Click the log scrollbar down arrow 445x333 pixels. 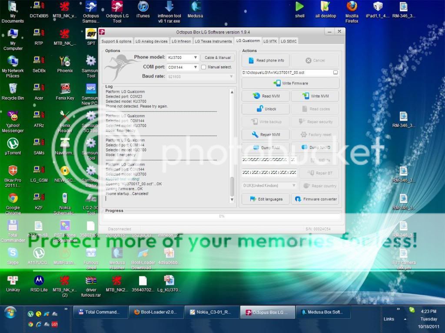click(232, 199)
